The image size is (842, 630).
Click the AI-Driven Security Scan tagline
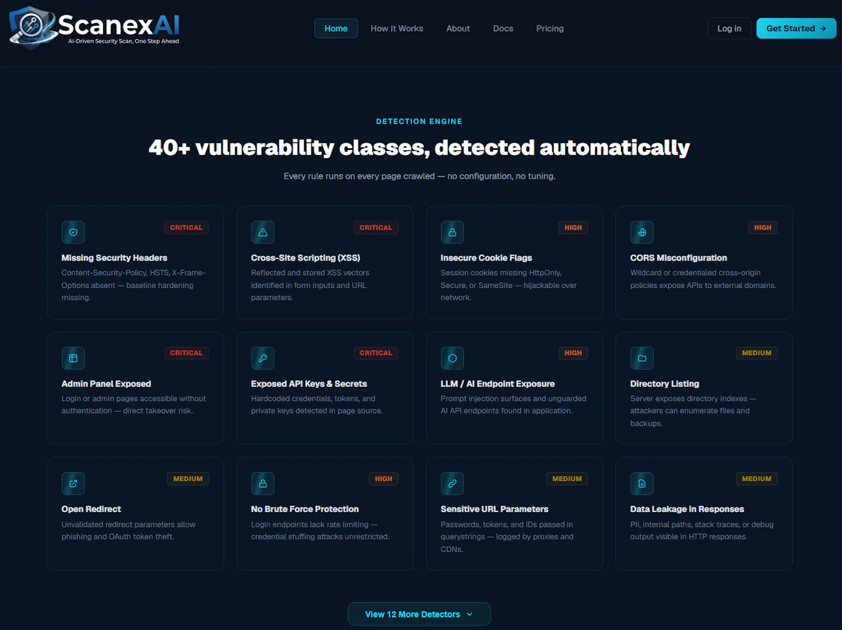tap(124, 41)
